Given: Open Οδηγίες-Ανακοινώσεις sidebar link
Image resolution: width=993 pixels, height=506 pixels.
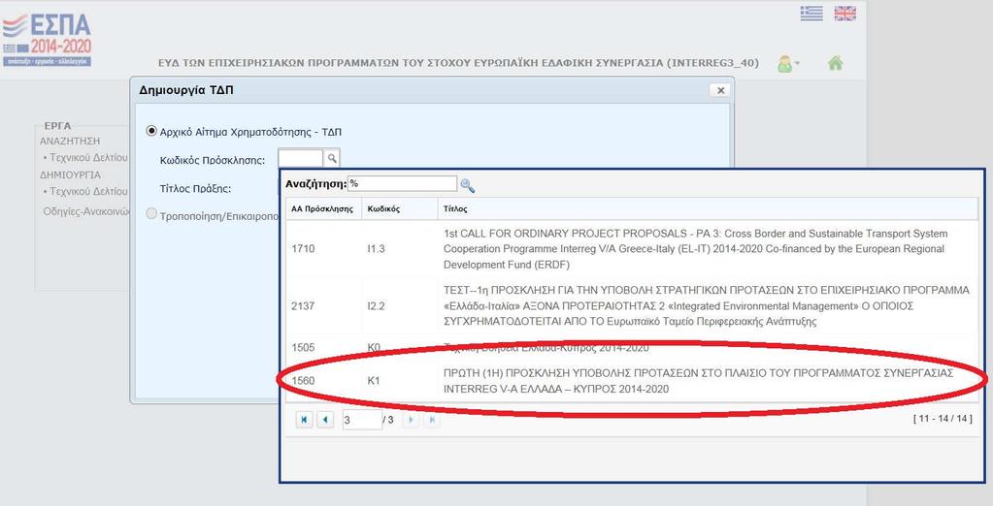Looking at the screenshot, I should [85, 211].
